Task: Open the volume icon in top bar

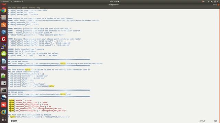Action: [x=212, y=1]
